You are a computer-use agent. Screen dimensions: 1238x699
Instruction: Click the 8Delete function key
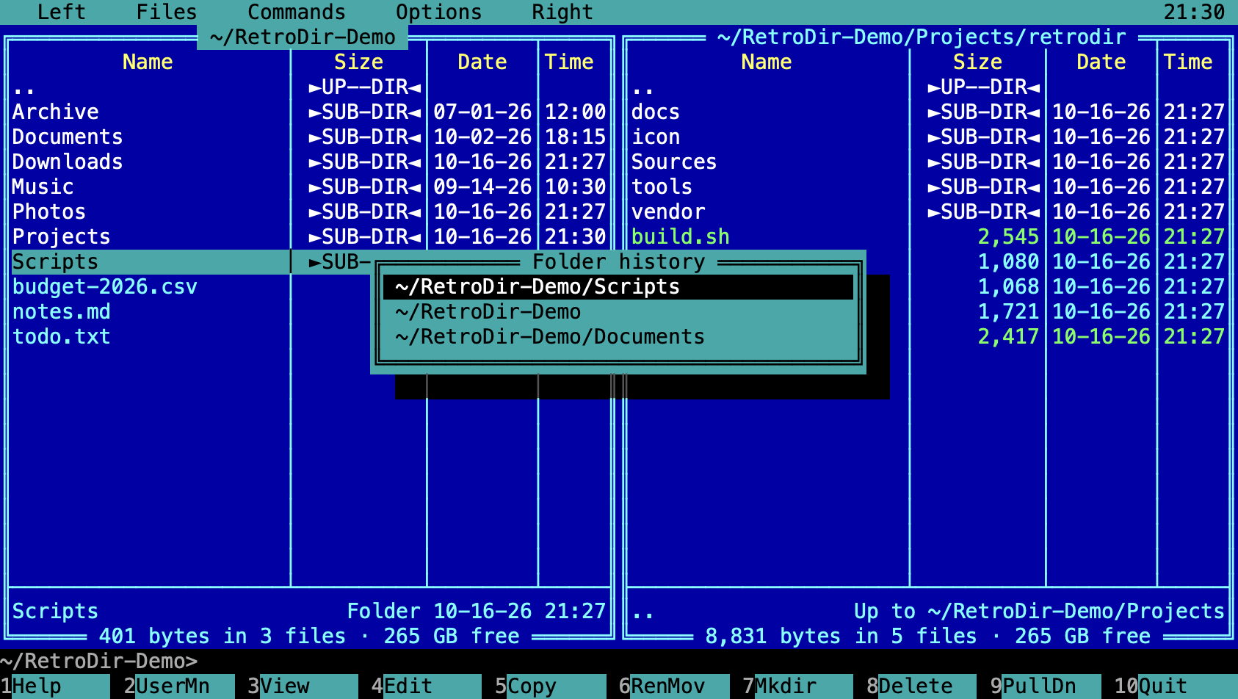(x=922, y=687)
